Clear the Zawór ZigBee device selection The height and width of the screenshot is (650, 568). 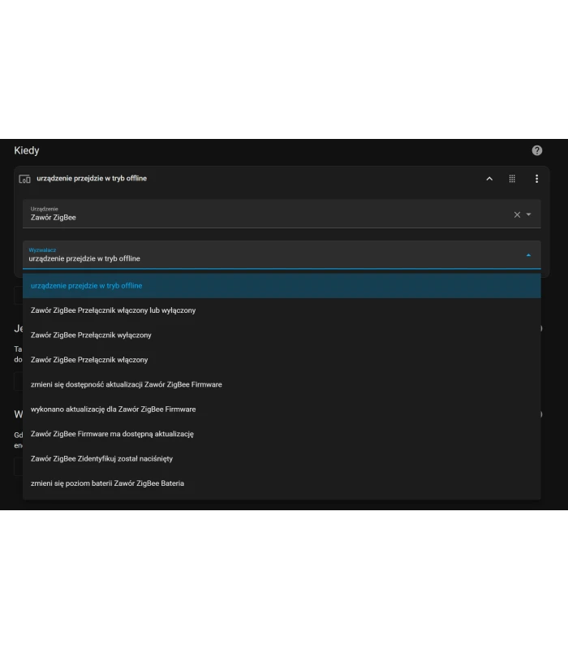click(x=517, y=214)
